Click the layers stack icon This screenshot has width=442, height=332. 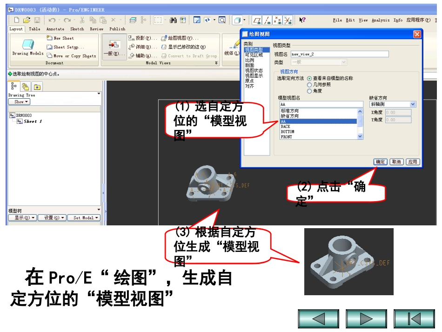pos(133,20)
